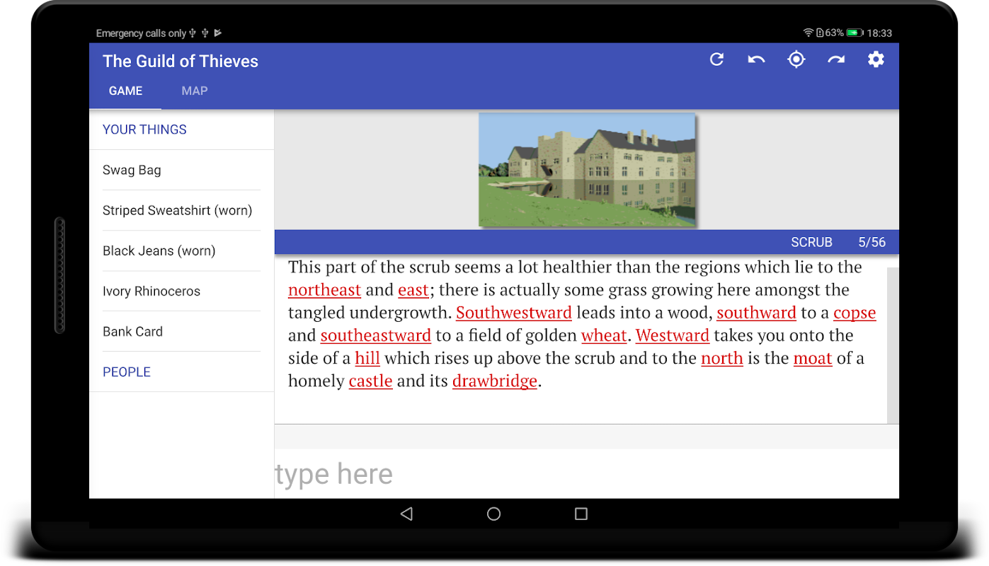Tap the redo arrow icon
The width and height of the screenshot is (989, 566).
coord(836,59)
